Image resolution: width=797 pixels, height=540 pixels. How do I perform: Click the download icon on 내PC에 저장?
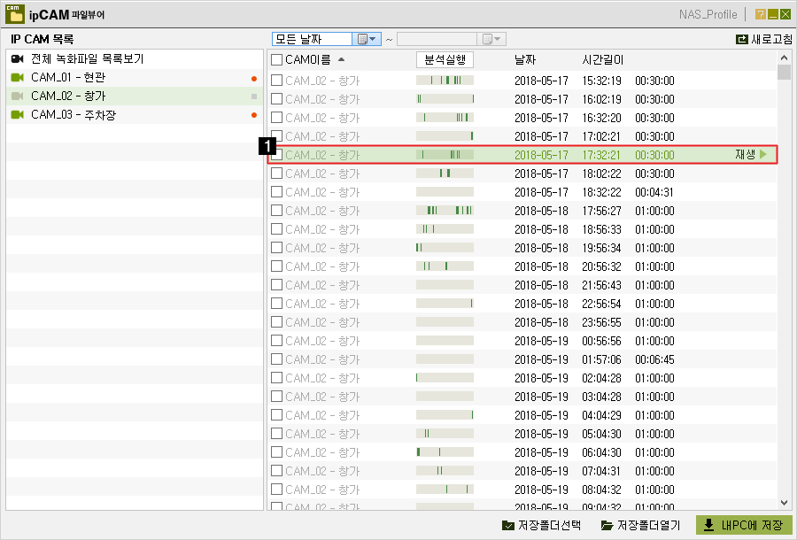[x=708, y=525]
